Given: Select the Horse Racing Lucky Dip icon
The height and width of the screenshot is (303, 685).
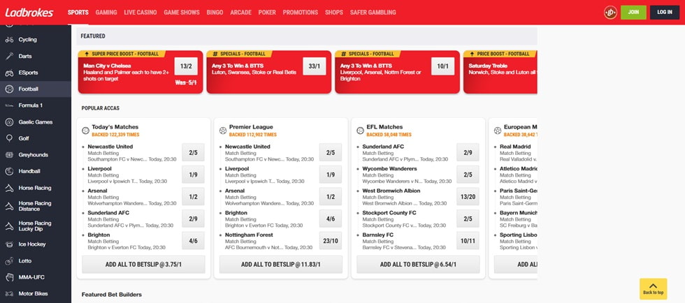Looking at the screenshot, I should (9, 226).
